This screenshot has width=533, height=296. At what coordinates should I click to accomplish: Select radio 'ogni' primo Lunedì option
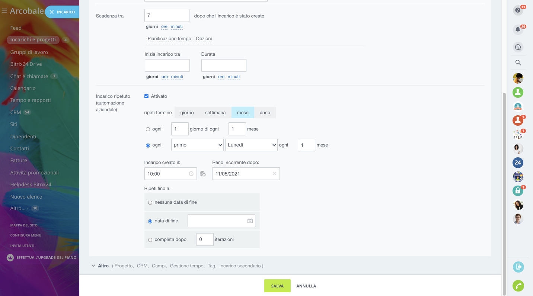(148, 145)
